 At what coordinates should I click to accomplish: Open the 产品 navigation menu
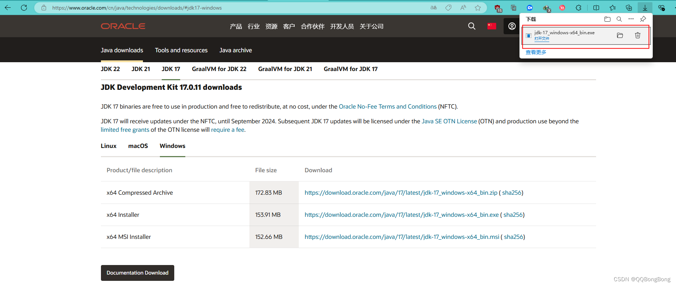pos(236,27)
